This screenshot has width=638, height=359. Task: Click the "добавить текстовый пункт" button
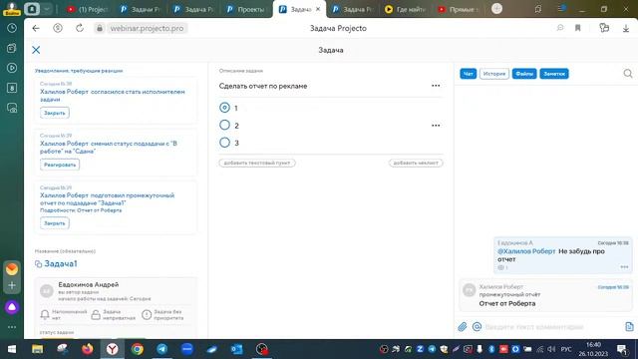click(257, 163)
